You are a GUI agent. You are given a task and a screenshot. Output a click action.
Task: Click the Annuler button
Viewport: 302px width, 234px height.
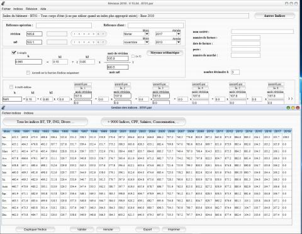[108, 230]
